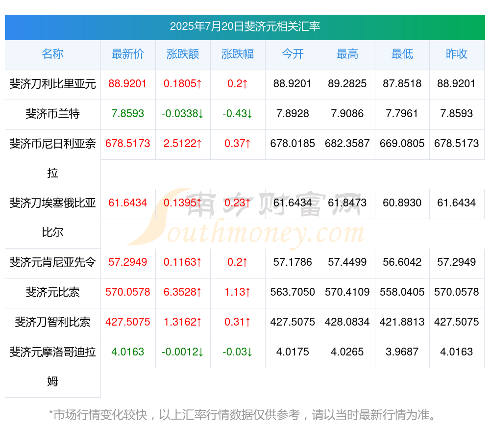Image resolution: width=490 pixels, height=430 pixels.
Task: Click low value 7.7961
Action: tap(402, 113)
